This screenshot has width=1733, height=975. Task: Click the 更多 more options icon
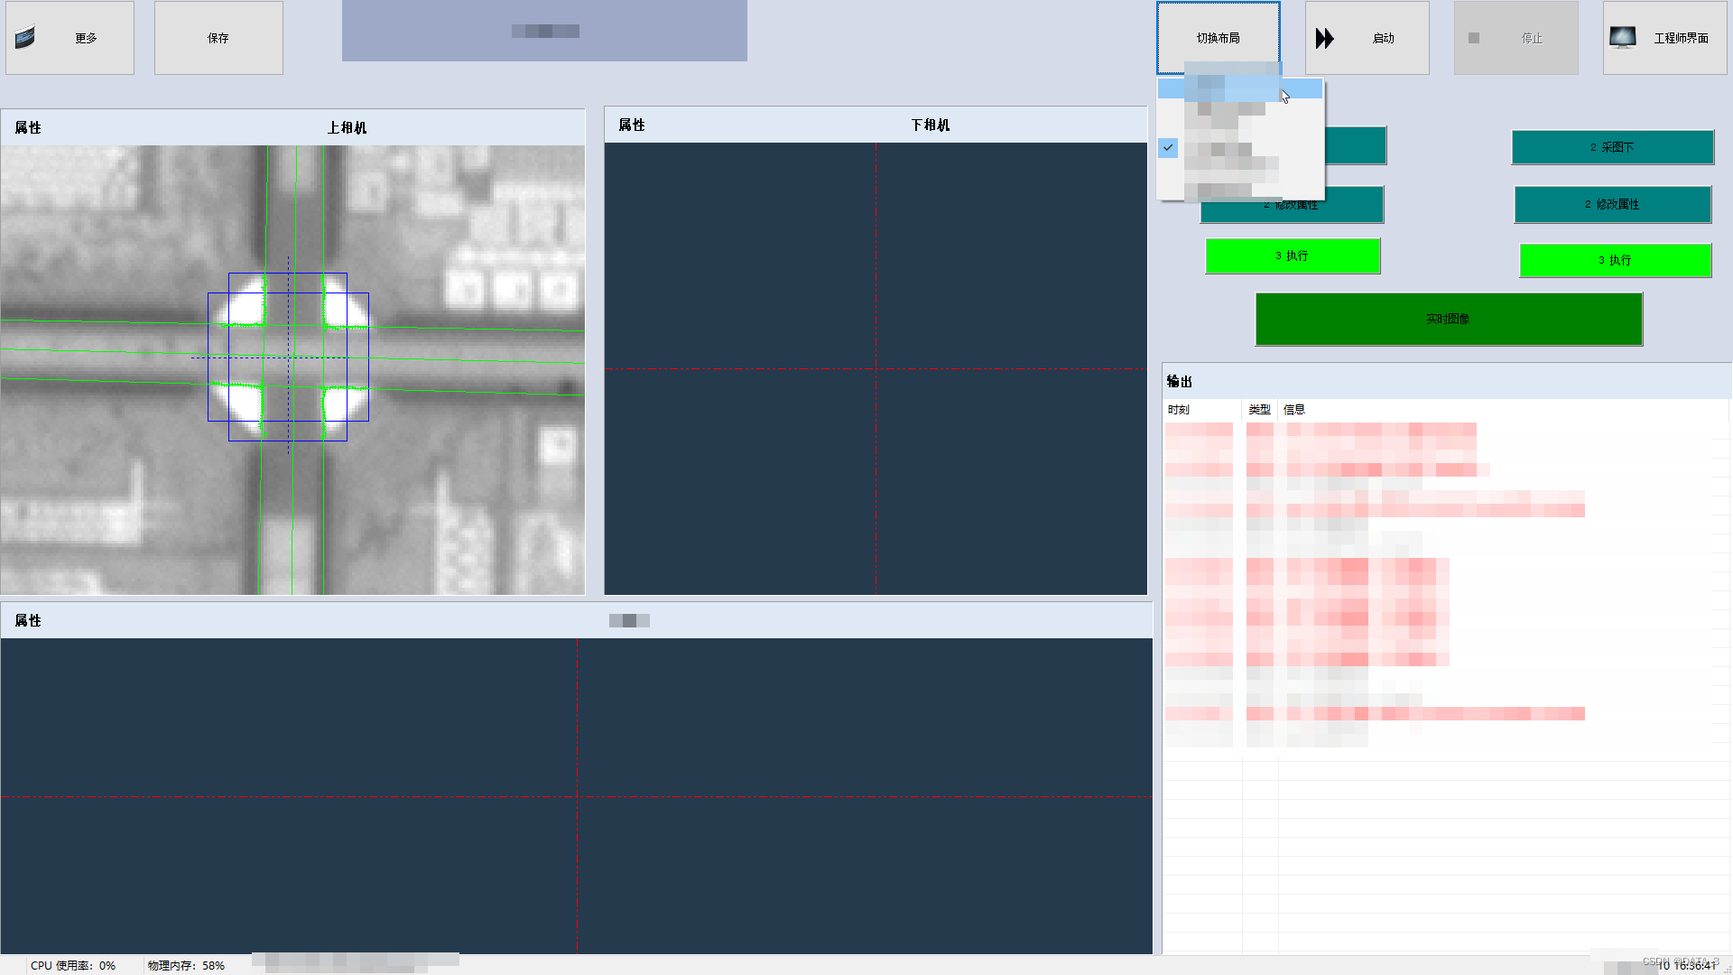coord(23,36)
